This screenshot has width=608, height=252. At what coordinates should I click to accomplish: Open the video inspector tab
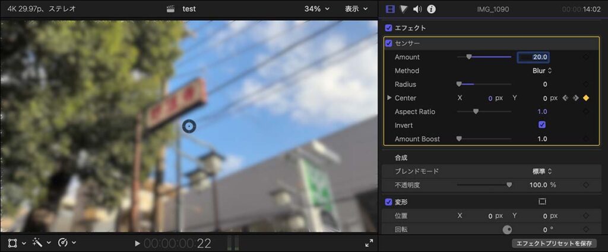[390, 9]
